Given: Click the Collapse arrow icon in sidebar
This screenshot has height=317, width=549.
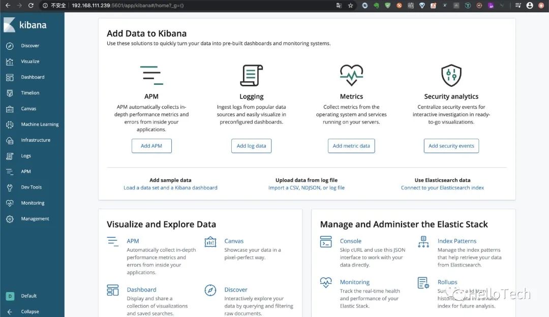Looking at the screenshot, I should tap(10, 312).
